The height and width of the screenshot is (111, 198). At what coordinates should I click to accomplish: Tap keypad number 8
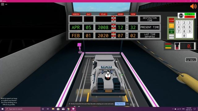point(184,31)
